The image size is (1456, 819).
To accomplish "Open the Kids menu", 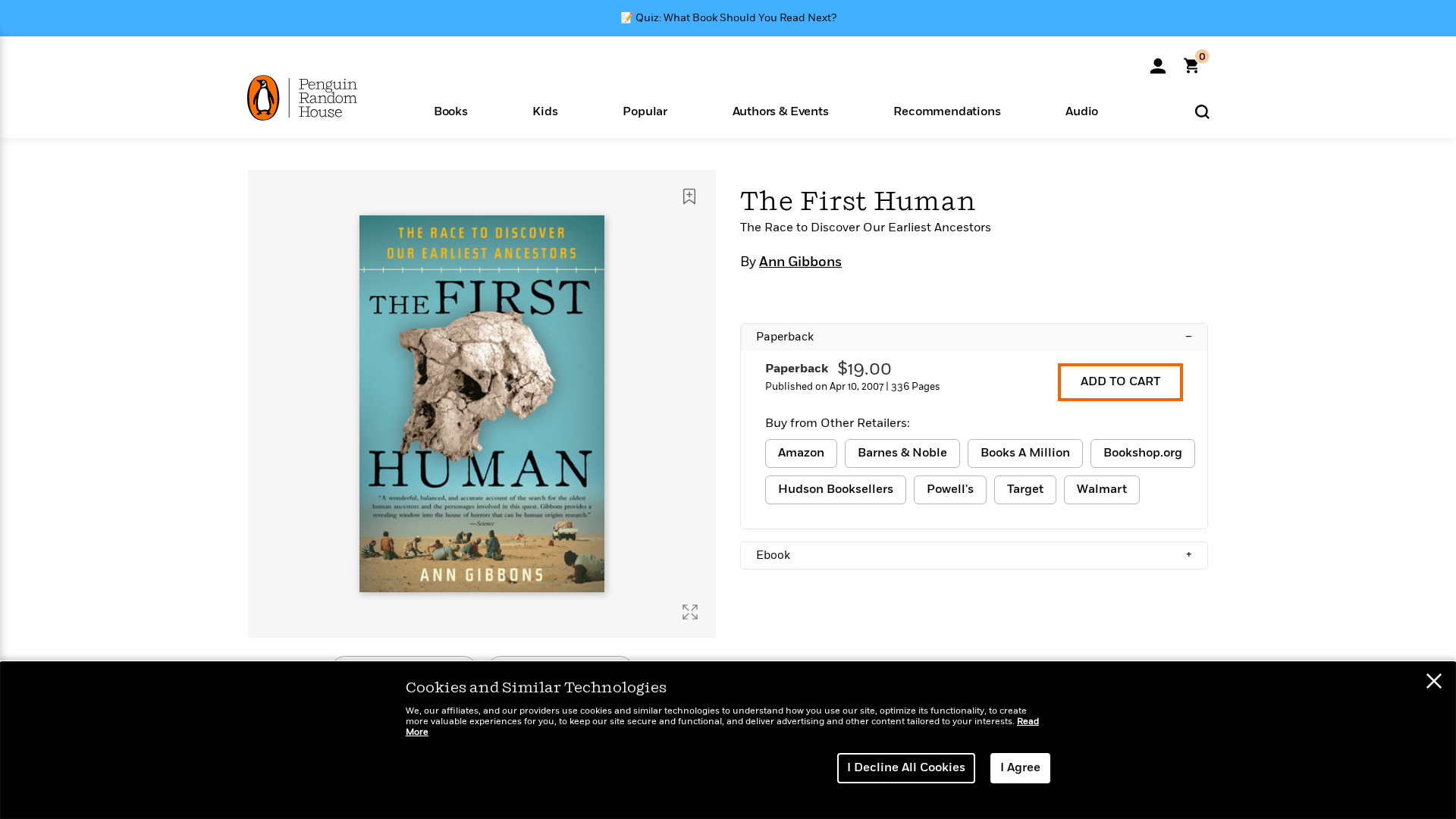I will [545, 112].
